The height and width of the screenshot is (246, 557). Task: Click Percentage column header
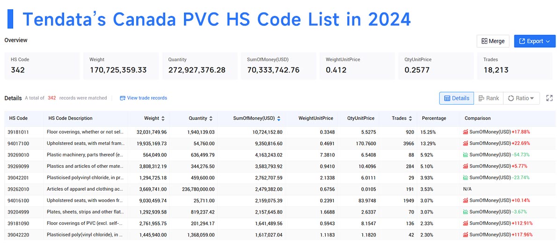[x=434, y=118]
